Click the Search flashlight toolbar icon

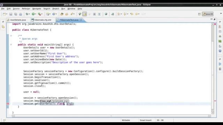[72, 14]
